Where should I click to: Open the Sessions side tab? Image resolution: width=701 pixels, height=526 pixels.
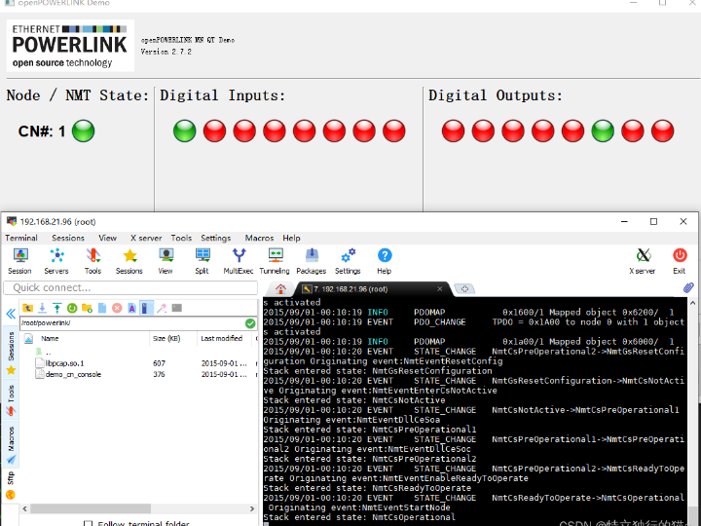click(x=11, y=348)
